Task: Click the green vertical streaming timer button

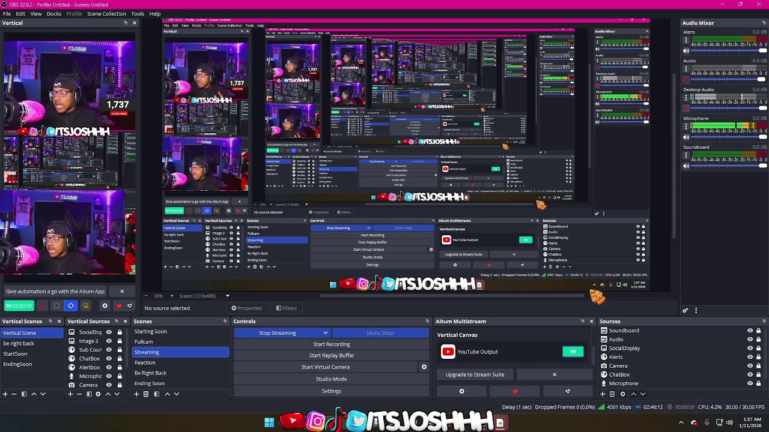Action: tap(19, 305)
